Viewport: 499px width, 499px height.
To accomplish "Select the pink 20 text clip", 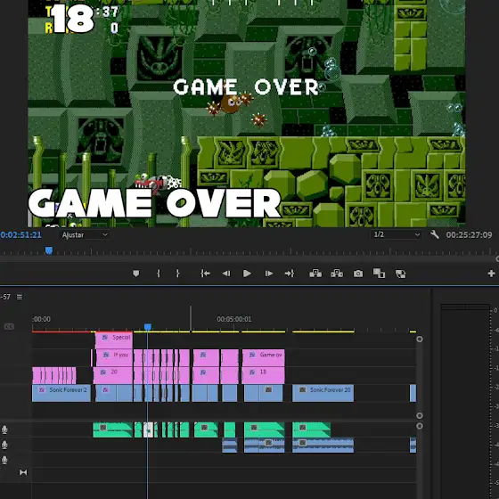I will point(113,375).
